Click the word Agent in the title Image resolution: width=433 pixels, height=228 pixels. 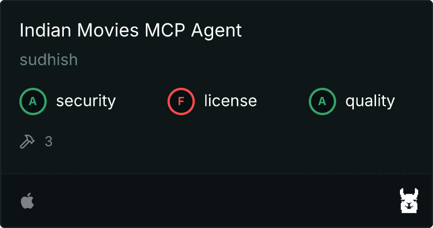pyautogui.click(x=217, y=31)
